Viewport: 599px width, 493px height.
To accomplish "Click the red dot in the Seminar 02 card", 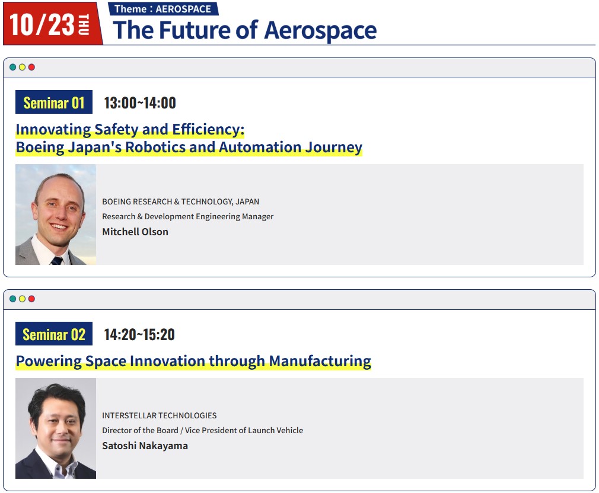I will coord(31,299).
